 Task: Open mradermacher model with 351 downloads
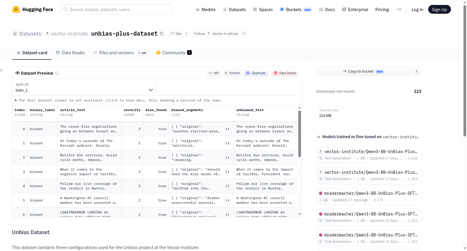coord(369,217)
